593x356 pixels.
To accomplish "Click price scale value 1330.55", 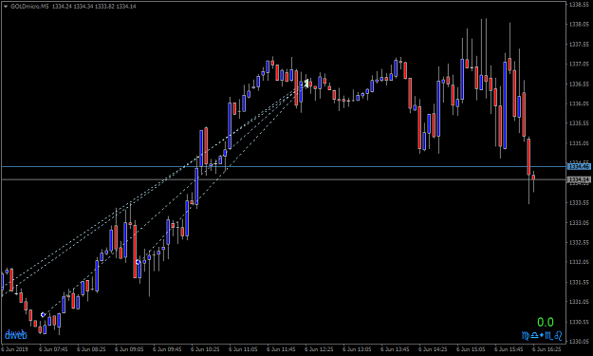I will tap(579, 322).
